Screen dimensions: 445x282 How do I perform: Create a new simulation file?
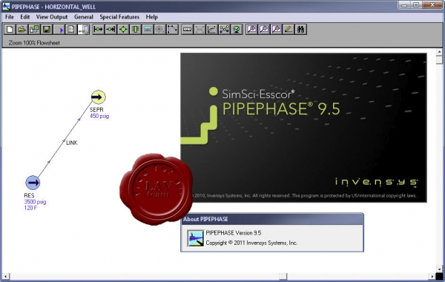(10, 29)
